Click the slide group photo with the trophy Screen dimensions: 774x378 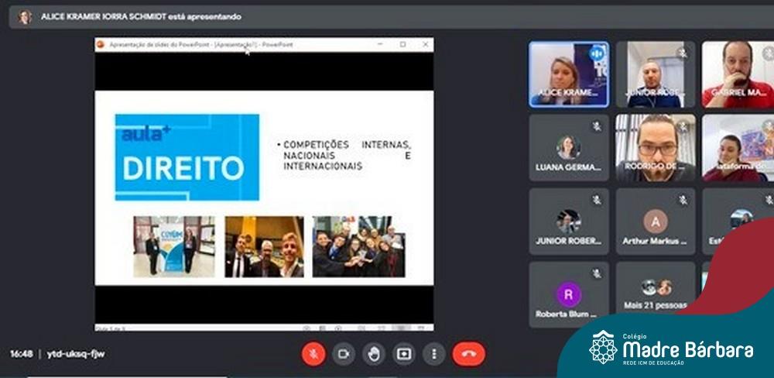click(x=359, y=246)
